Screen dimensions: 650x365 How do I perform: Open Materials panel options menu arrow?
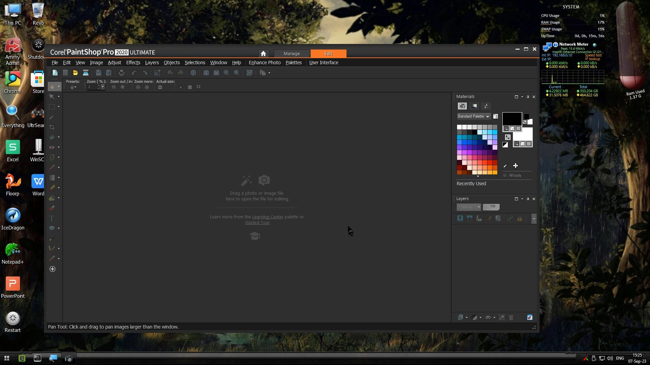522,97
